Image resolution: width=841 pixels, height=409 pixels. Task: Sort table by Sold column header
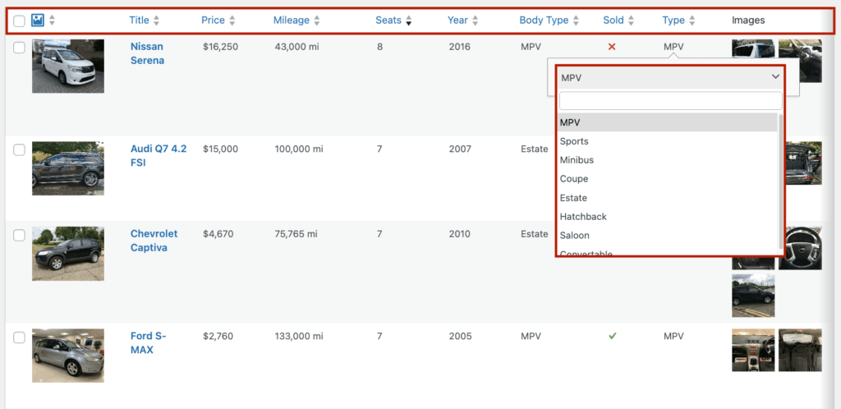[613, 21]
